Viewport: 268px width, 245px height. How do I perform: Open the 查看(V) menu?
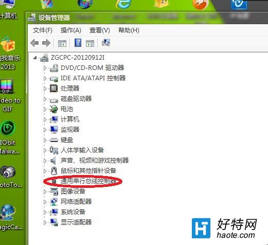coord(100,30)
